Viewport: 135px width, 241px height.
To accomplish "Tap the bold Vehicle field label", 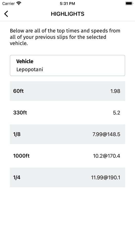I will 25,61.
